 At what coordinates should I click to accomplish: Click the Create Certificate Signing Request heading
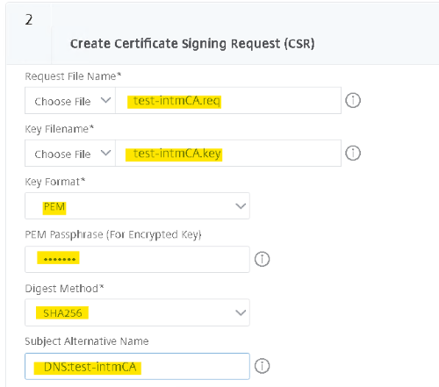[192, 44]
